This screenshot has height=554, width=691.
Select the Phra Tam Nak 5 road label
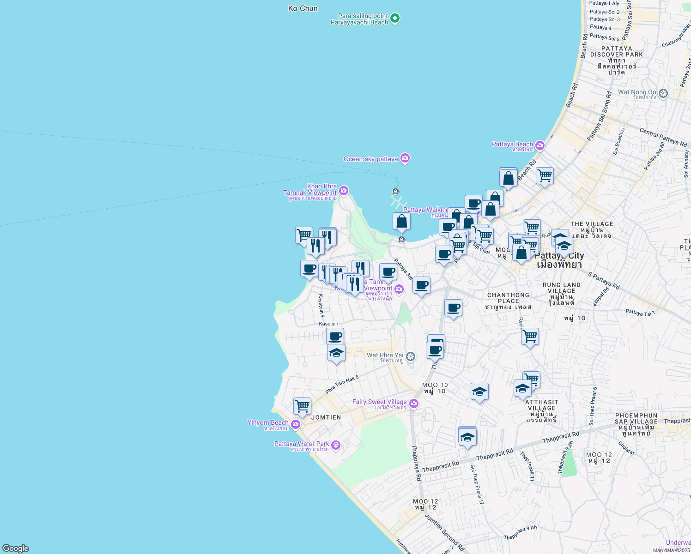342,385
